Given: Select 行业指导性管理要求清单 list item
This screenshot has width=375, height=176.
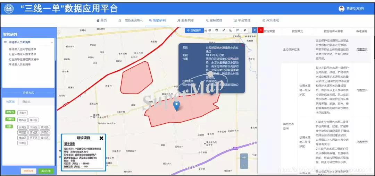Looking at the screenshot, I should pos(24,59).
